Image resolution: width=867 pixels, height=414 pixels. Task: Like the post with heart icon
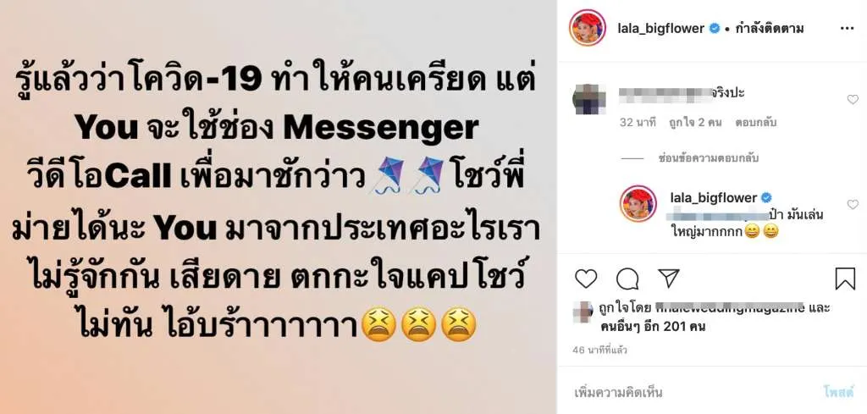coord(586,279)
